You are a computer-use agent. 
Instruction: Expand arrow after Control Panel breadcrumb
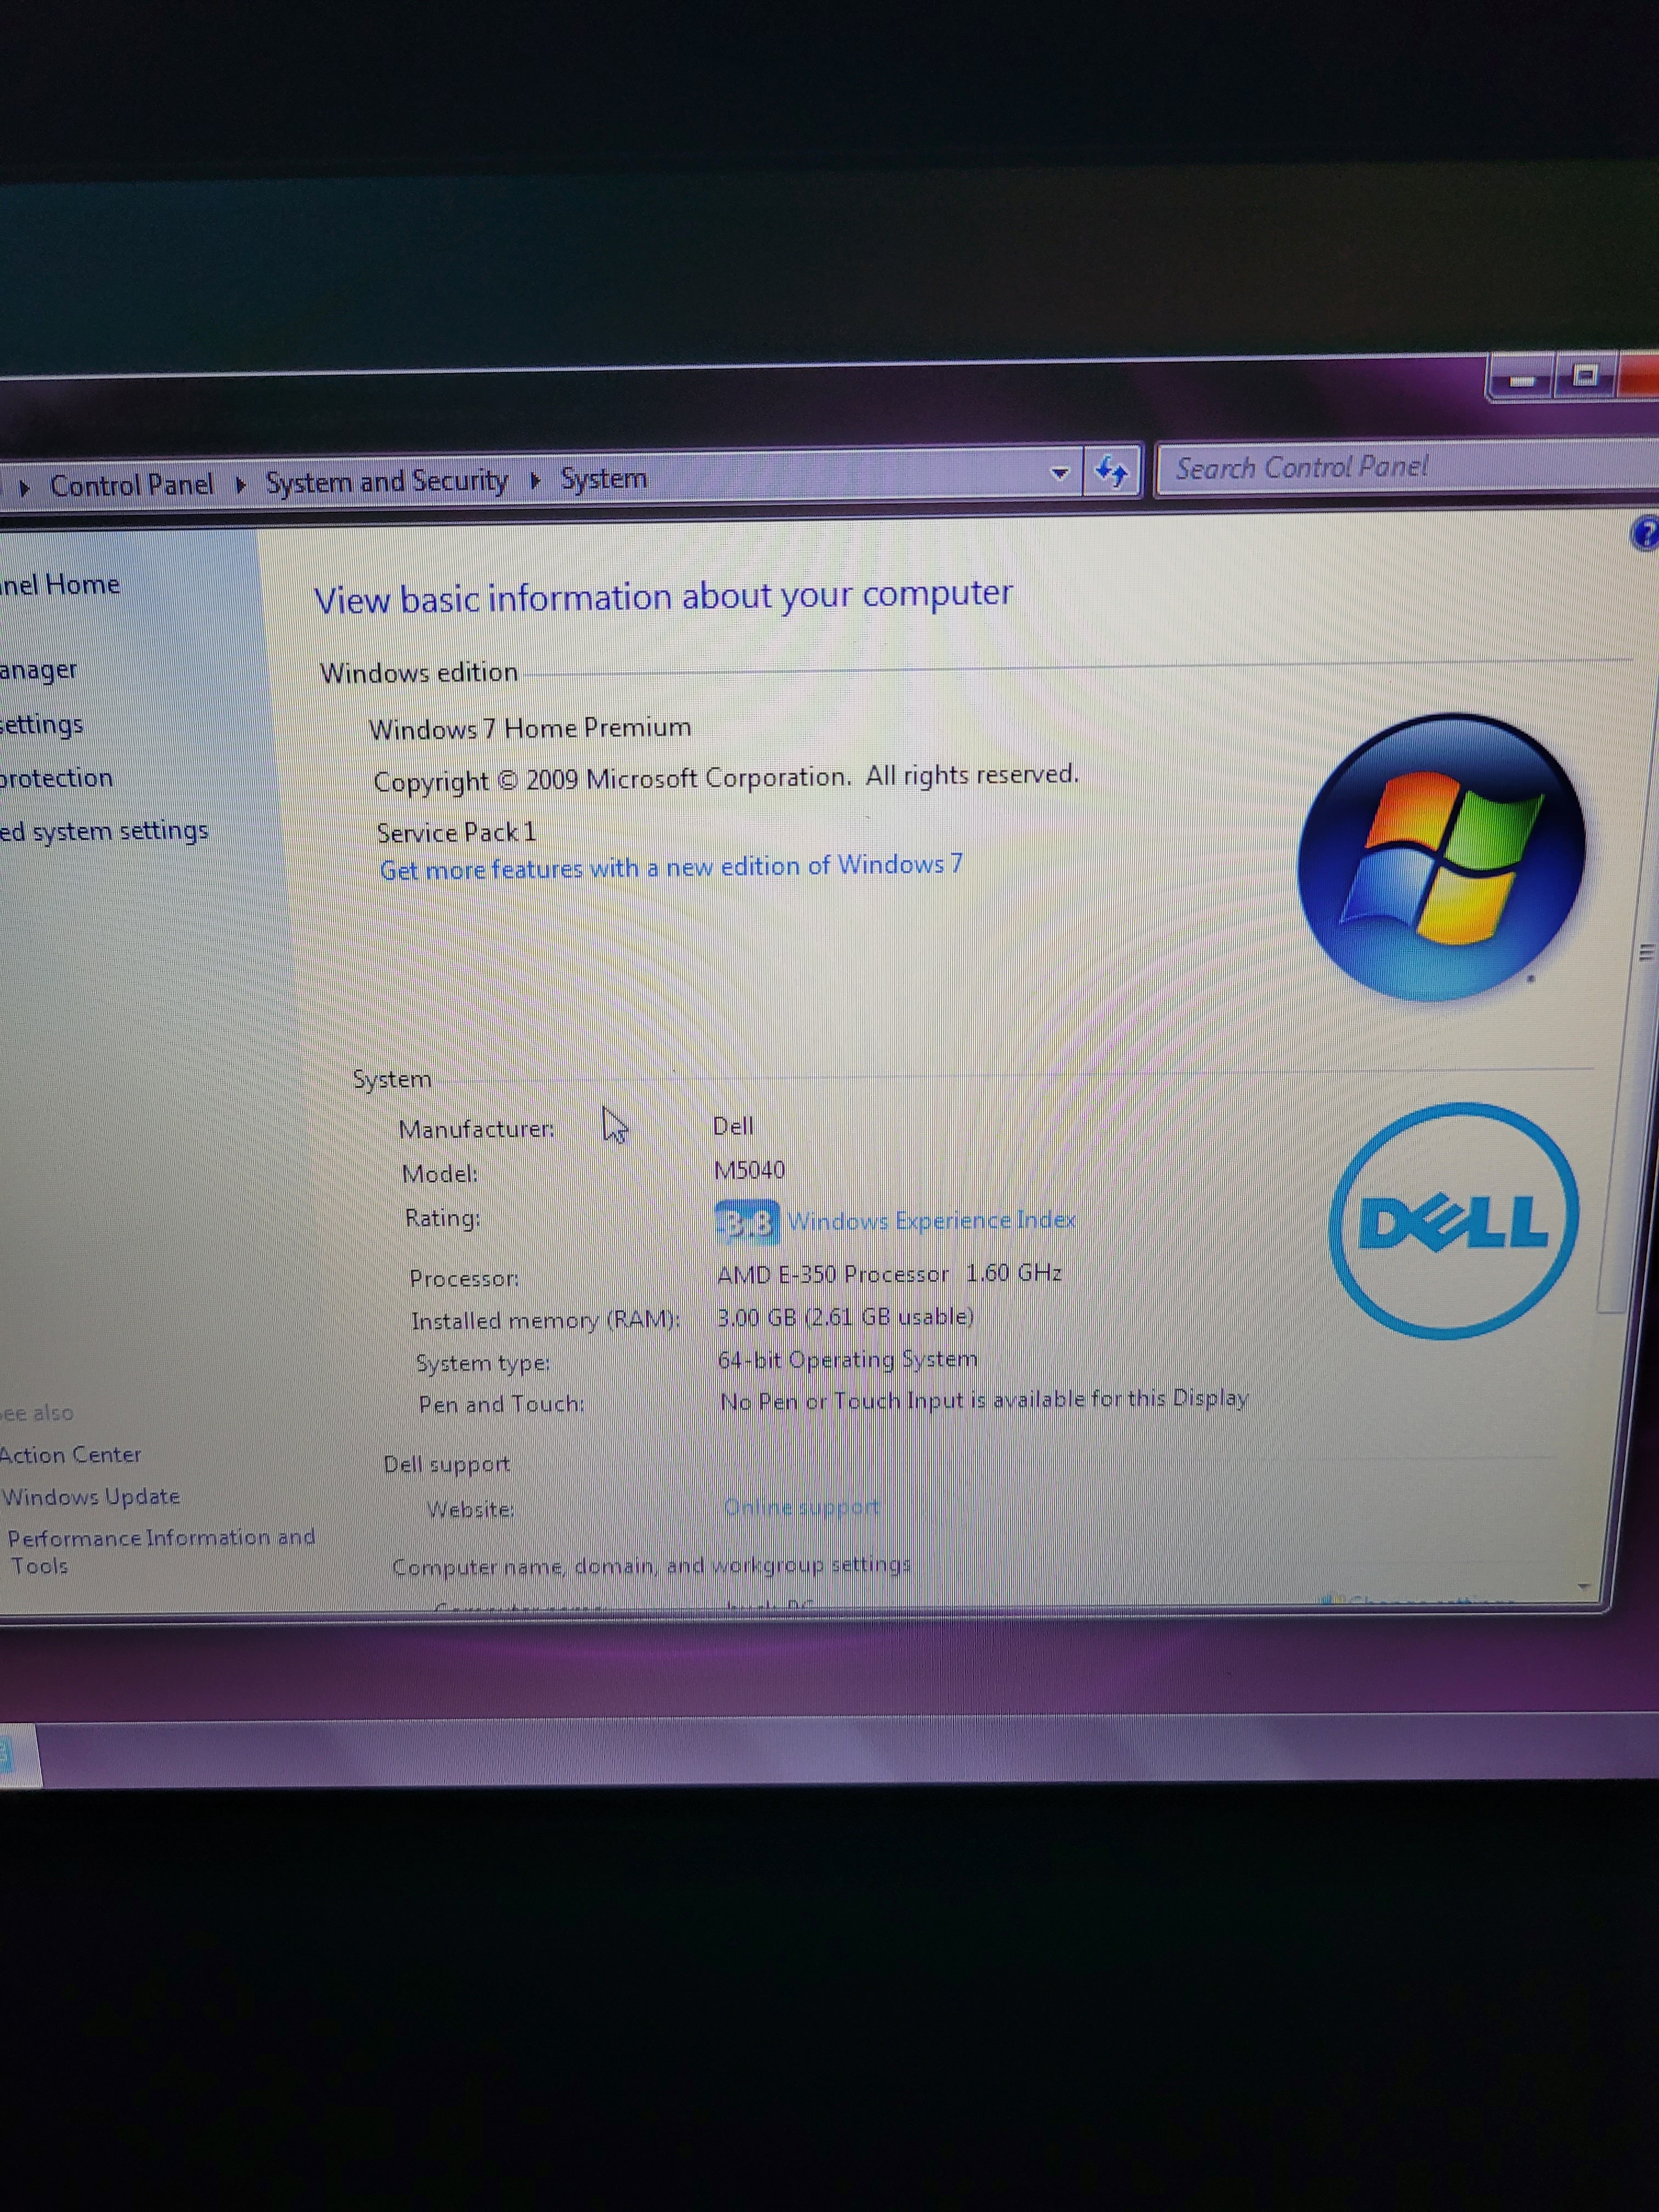tap(240, 485)
